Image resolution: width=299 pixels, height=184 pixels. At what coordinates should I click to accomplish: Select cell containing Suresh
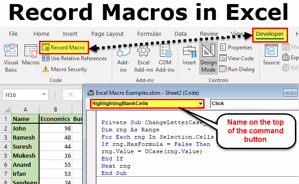click(25, 147)
